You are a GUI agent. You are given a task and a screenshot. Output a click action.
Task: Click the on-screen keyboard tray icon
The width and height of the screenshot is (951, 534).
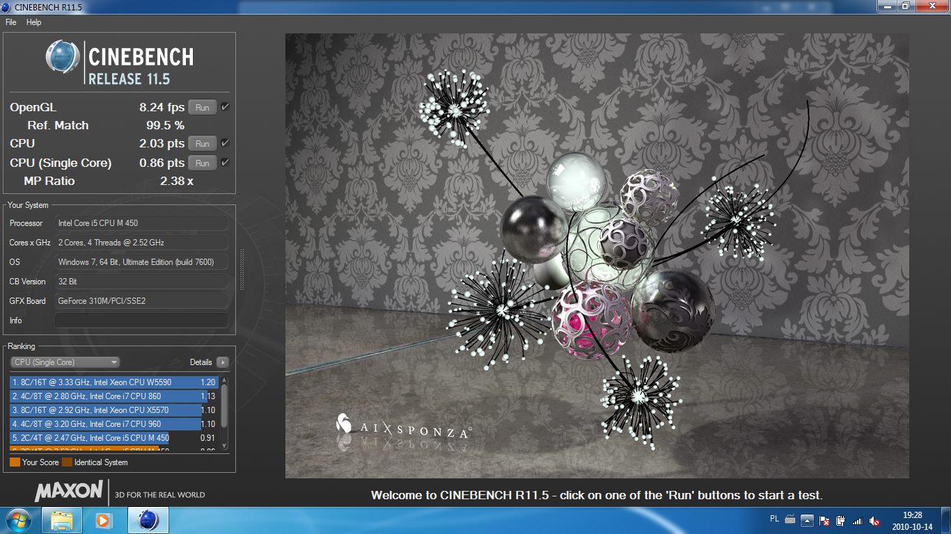pos(790,519)
